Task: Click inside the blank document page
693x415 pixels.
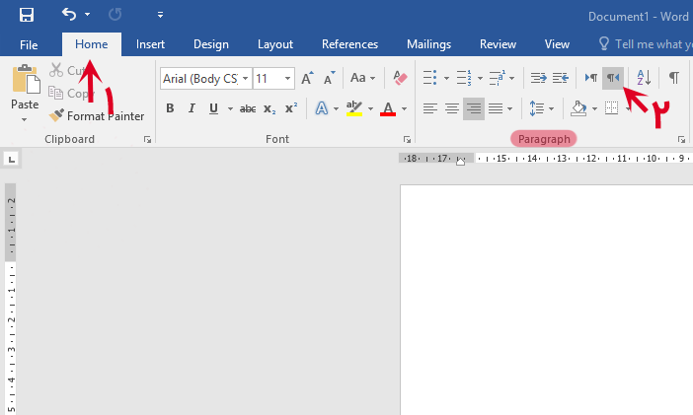Action: tap(546, 301)
